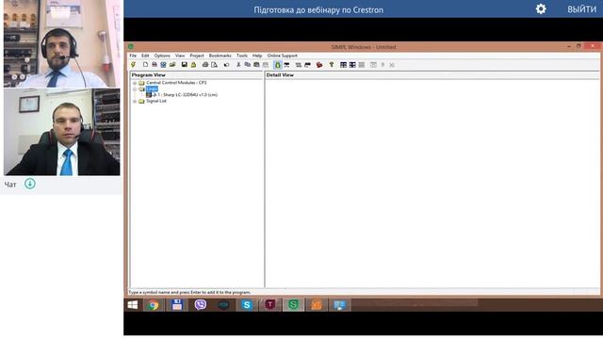
Task: Cut selection using the scissors icon
Action: (238, 65)
